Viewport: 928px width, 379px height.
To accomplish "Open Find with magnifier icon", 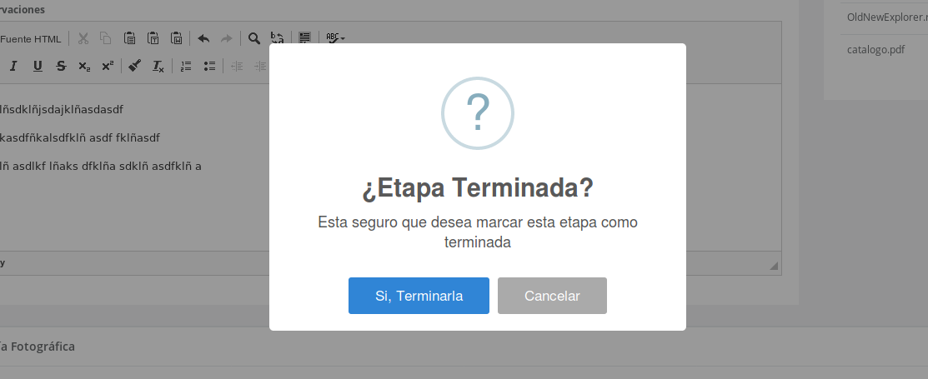I will pyautogui.click(x=254, y=38).
